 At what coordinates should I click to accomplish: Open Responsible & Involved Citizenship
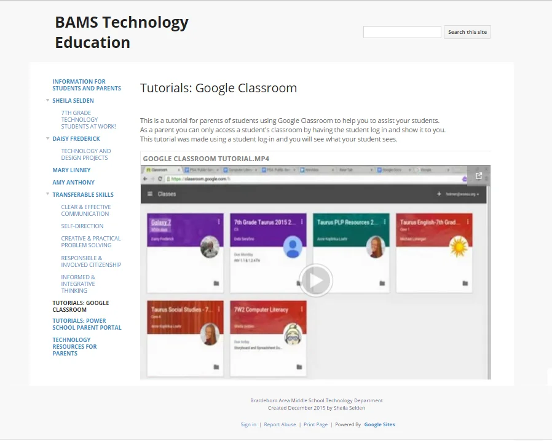[x=91, y=261]
